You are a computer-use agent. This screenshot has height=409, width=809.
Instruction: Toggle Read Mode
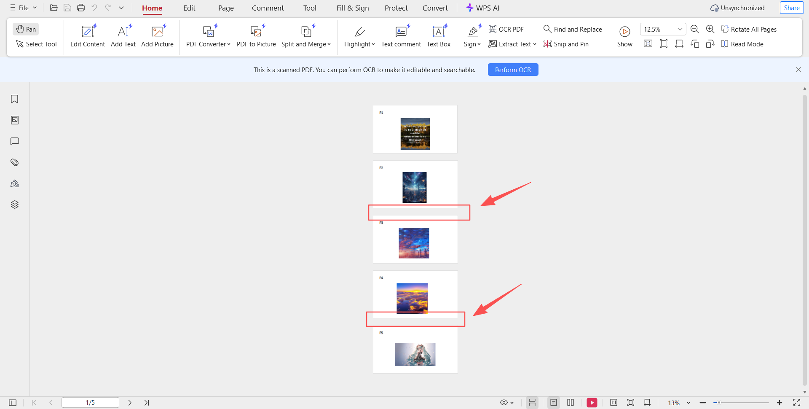[x=742, y=44]
